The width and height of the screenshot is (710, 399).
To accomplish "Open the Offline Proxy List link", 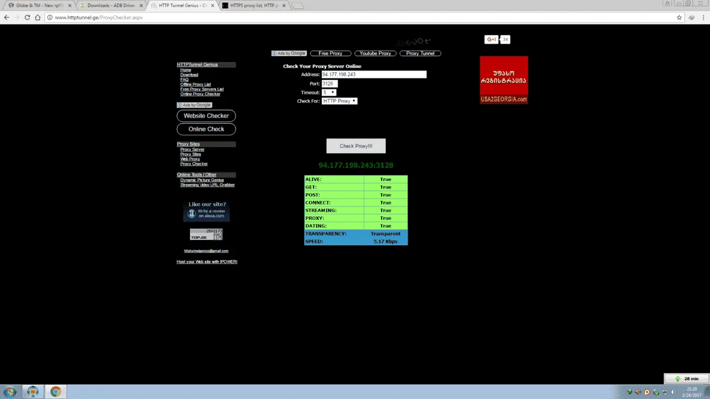I will pyautogui.click(x=196, y=85).
